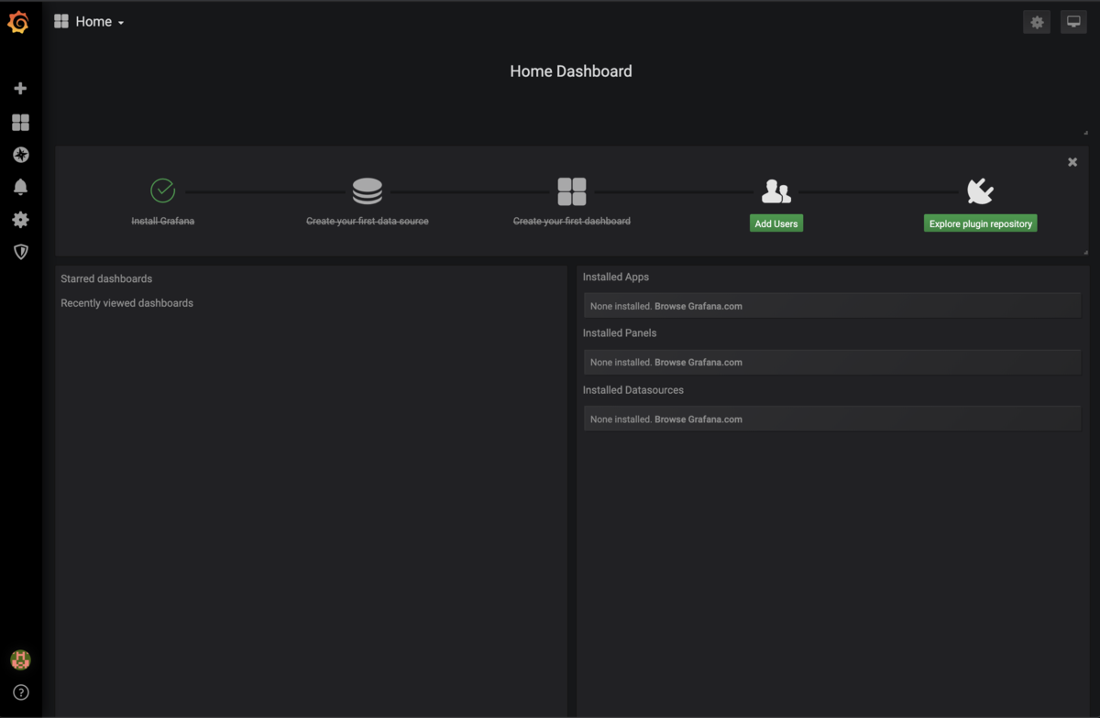
Task: Open the Alerting bell icon
Action: [20, 187]
